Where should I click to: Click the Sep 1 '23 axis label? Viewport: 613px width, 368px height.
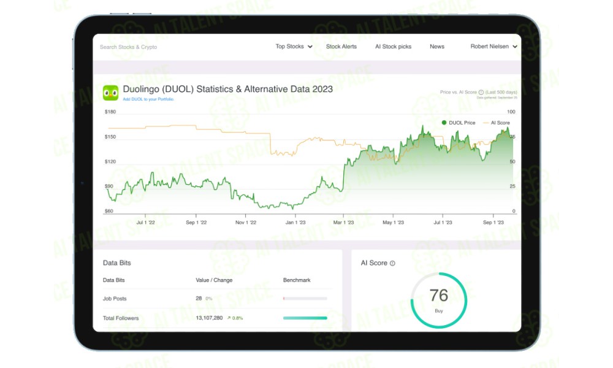(493, 223)
